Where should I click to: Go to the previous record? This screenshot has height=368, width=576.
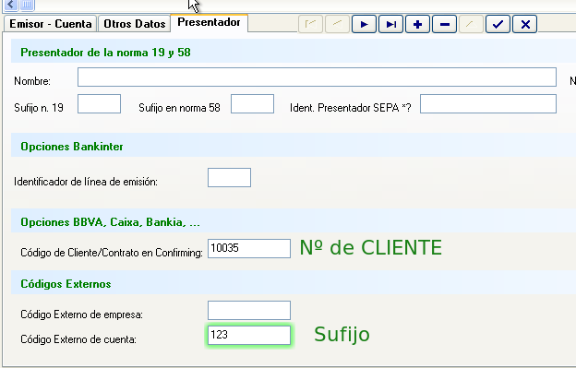pos(337,24)
